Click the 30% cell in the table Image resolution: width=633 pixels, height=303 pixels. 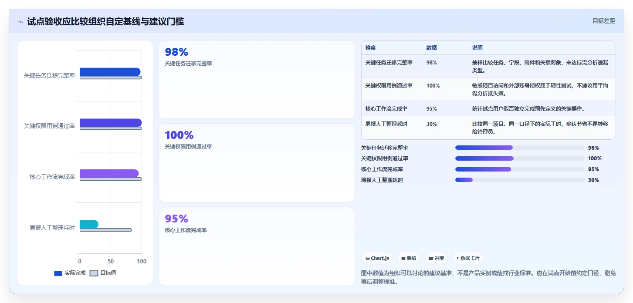coord(432,124)
